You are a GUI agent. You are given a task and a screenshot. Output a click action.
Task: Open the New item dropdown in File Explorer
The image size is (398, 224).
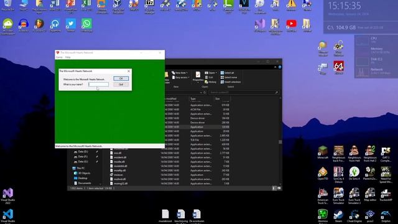coord(180,73)
